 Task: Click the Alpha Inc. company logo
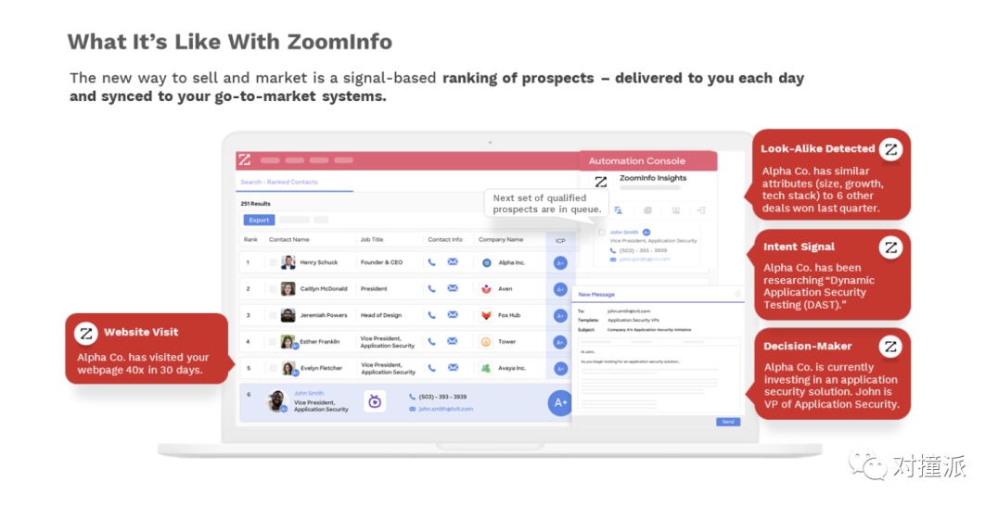coord(486,262)
